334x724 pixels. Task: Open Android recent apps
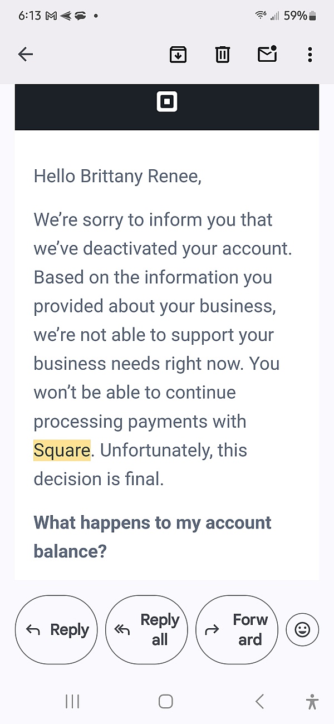(72, 701)
